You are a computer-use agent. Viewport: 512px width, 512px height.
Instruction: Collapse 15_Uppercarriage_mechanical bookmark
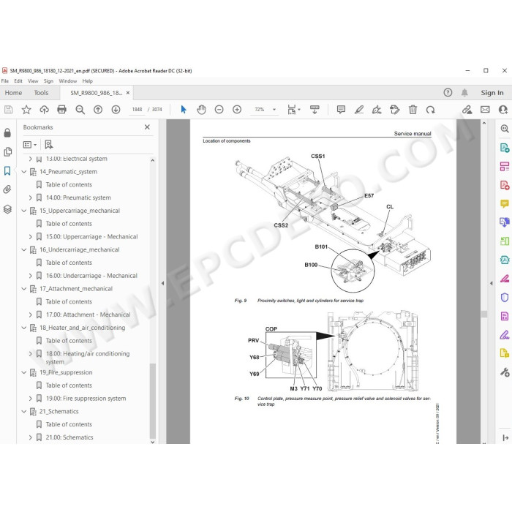24,211
